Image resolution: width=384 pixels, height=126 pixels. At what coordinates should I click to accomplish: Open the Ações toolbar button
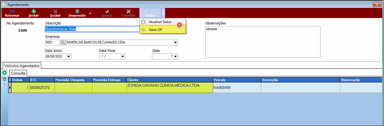[x=150, y=13]
